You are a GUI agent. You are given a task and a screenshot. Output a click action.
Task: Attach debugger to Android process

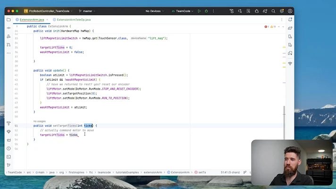pos(257,11)
